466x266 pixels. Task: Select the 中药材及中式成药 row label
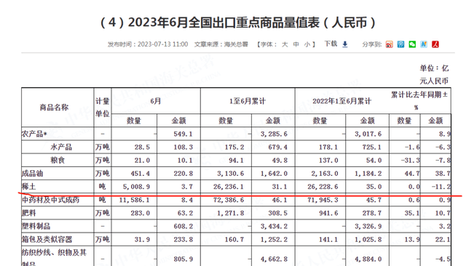(x=50, y=200)
